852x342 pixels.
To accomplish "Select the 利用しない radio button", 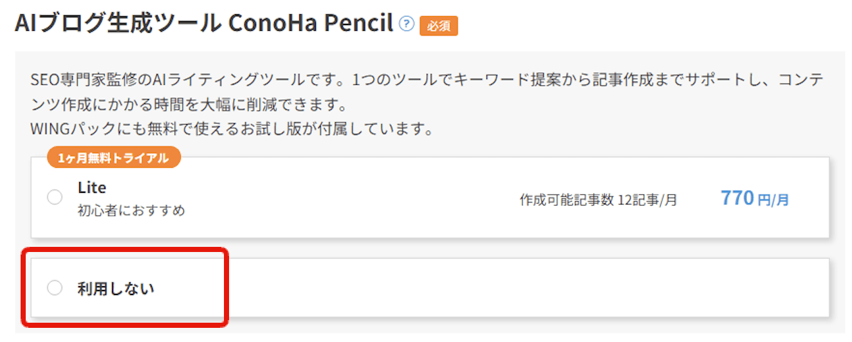I will click(55, 288).
